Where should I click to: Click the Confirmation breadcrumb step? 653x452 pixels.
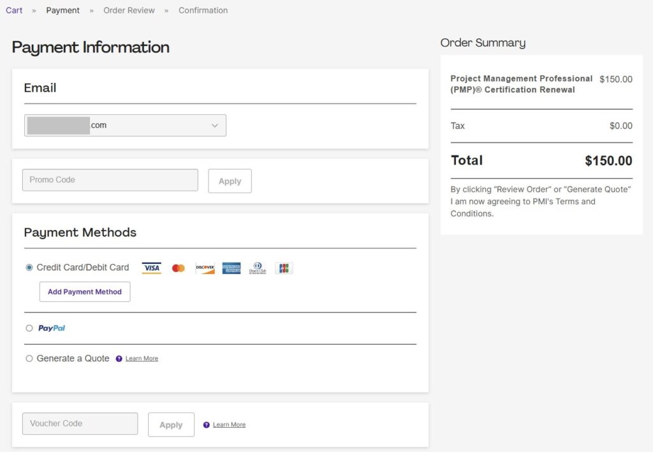(203, 10)
